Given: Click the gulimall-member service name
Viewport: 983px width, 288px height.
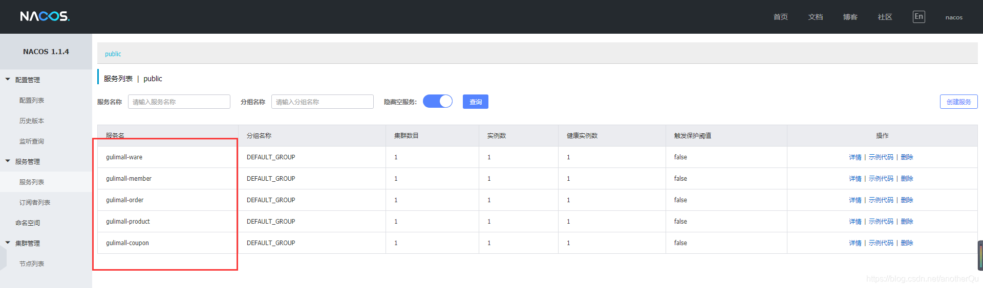Looking at the screenshot, I should pos(129,179).
